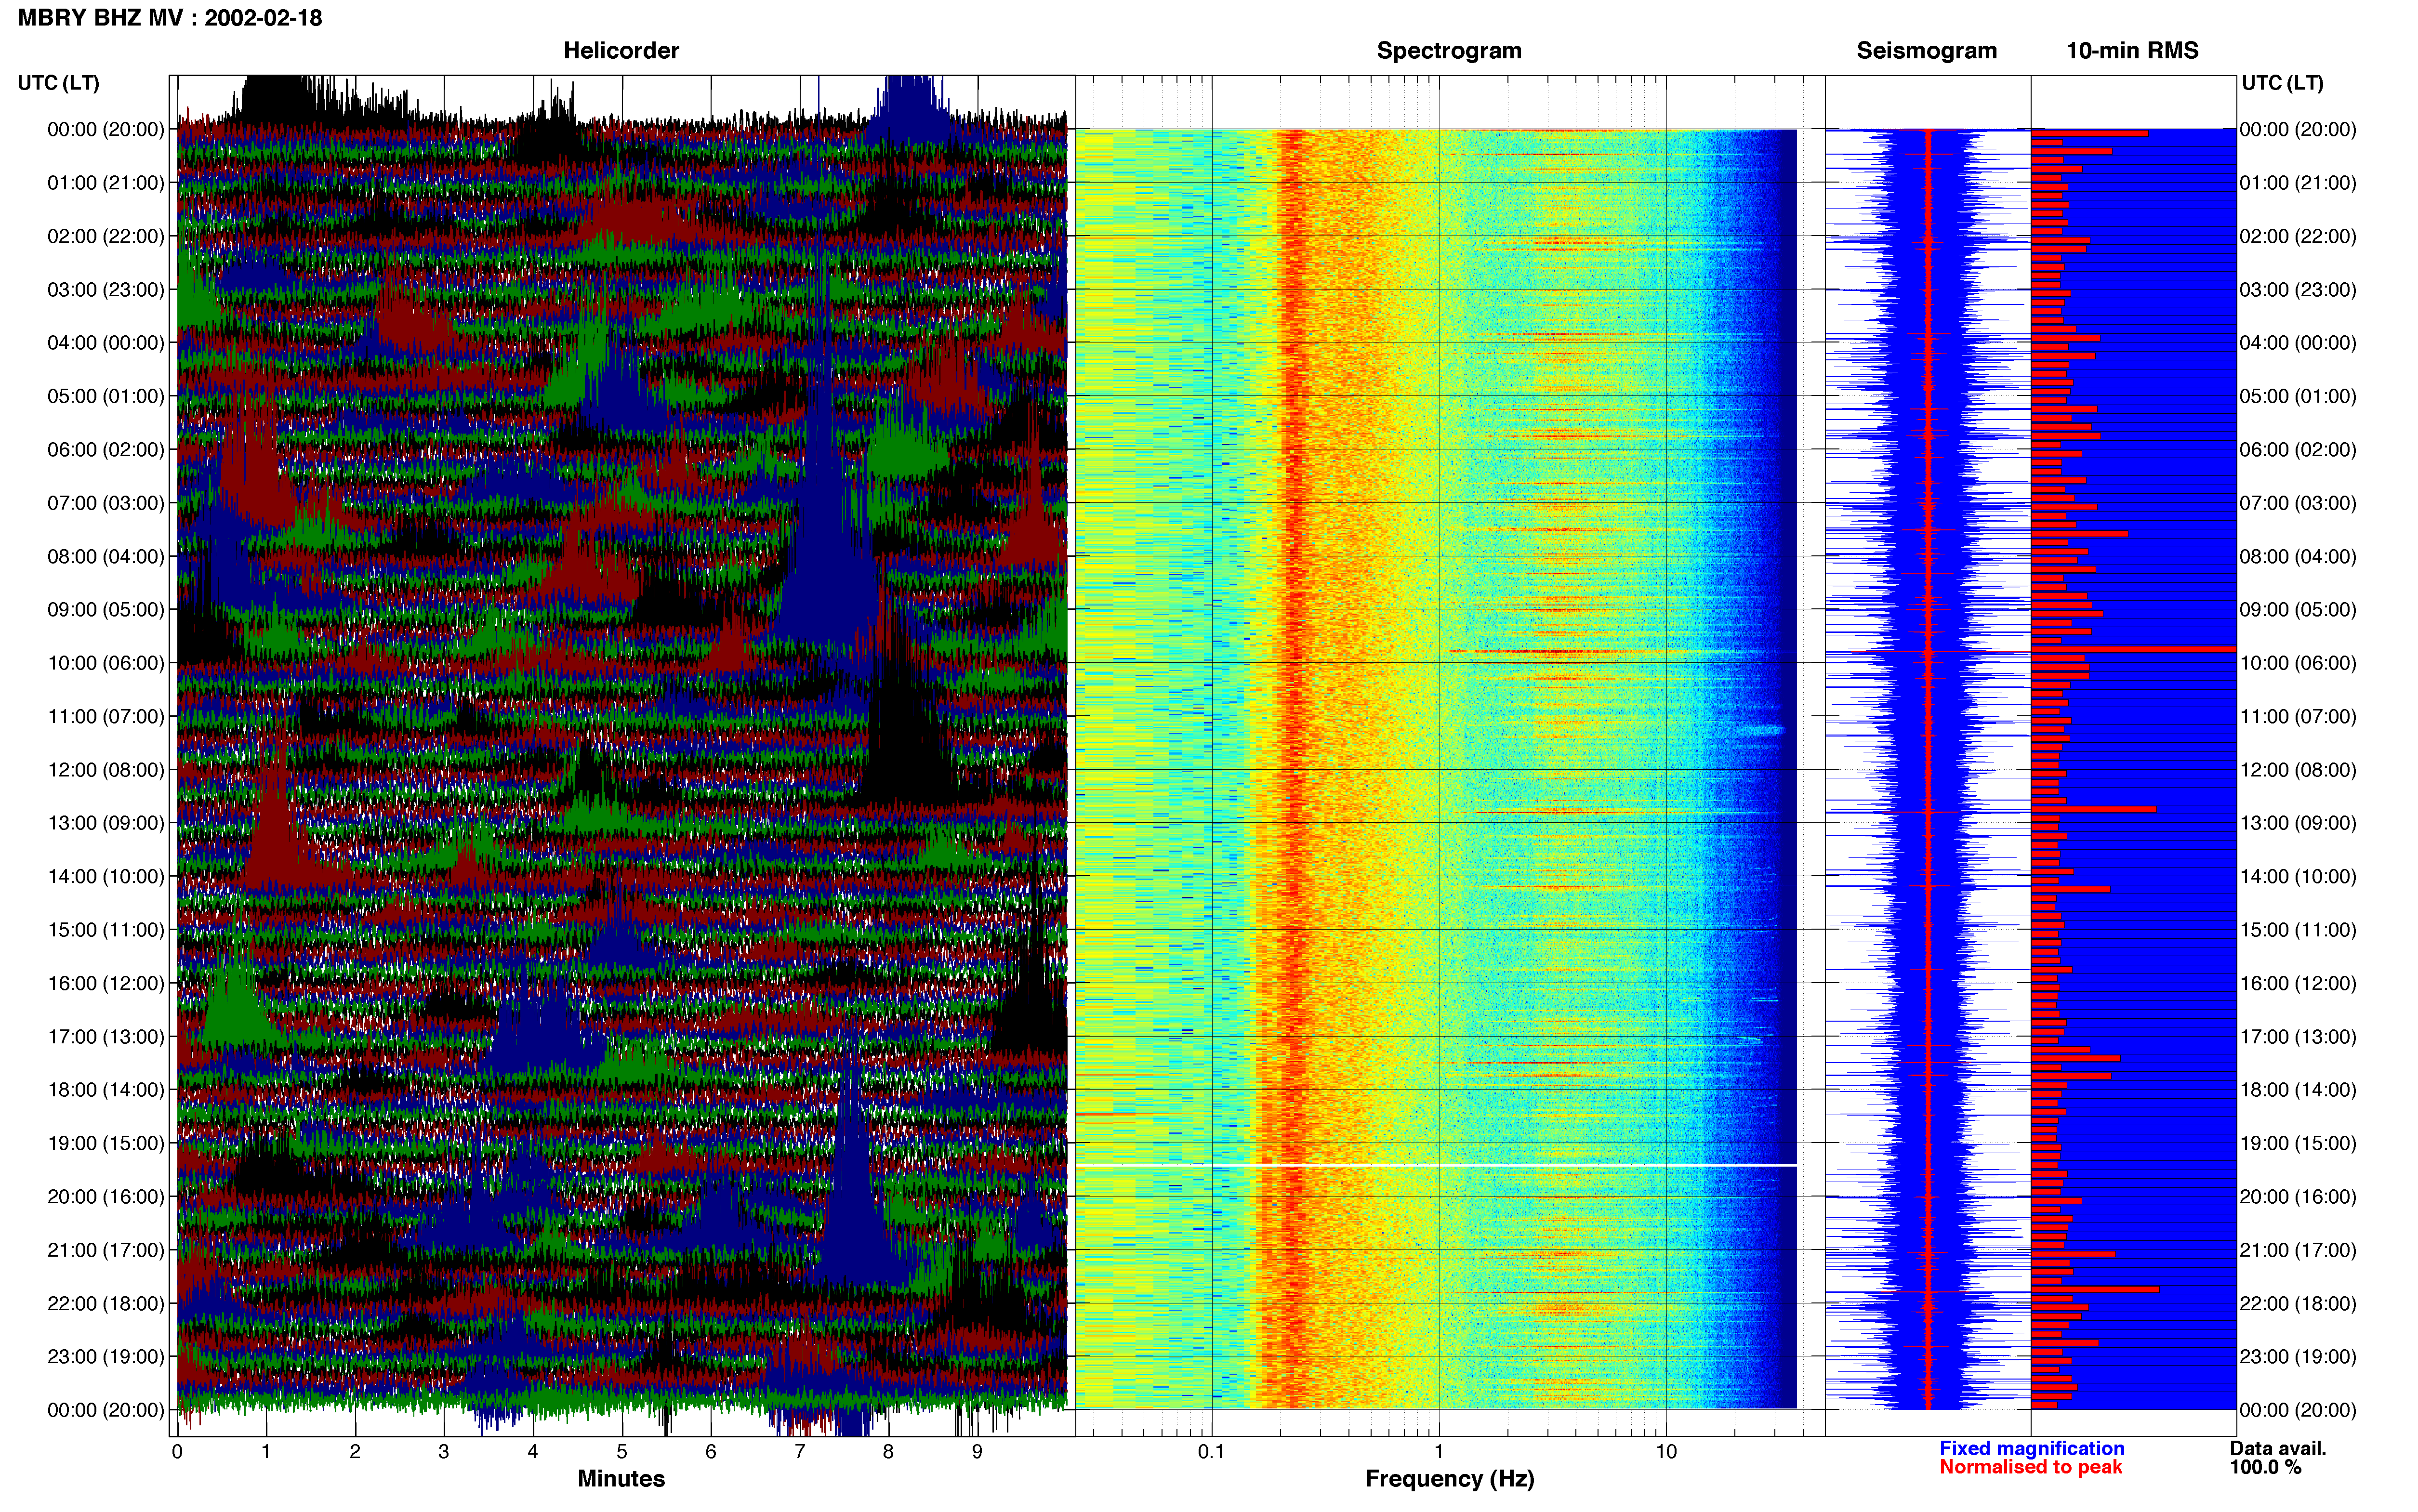This screenshot has height=1512, width=2418.
Task: Click the 'Minutes' x-axis label
Action: [621, 1479]
